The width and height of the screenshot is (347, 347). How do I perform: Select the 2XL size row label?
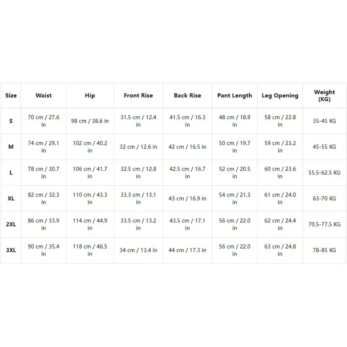pos(11,224)
